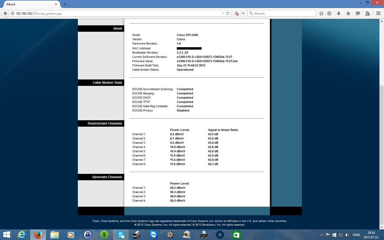The width and height of the screenshot is (384, 240).
Task: Click the scrollbar down arrow
Action: (382, 227)
